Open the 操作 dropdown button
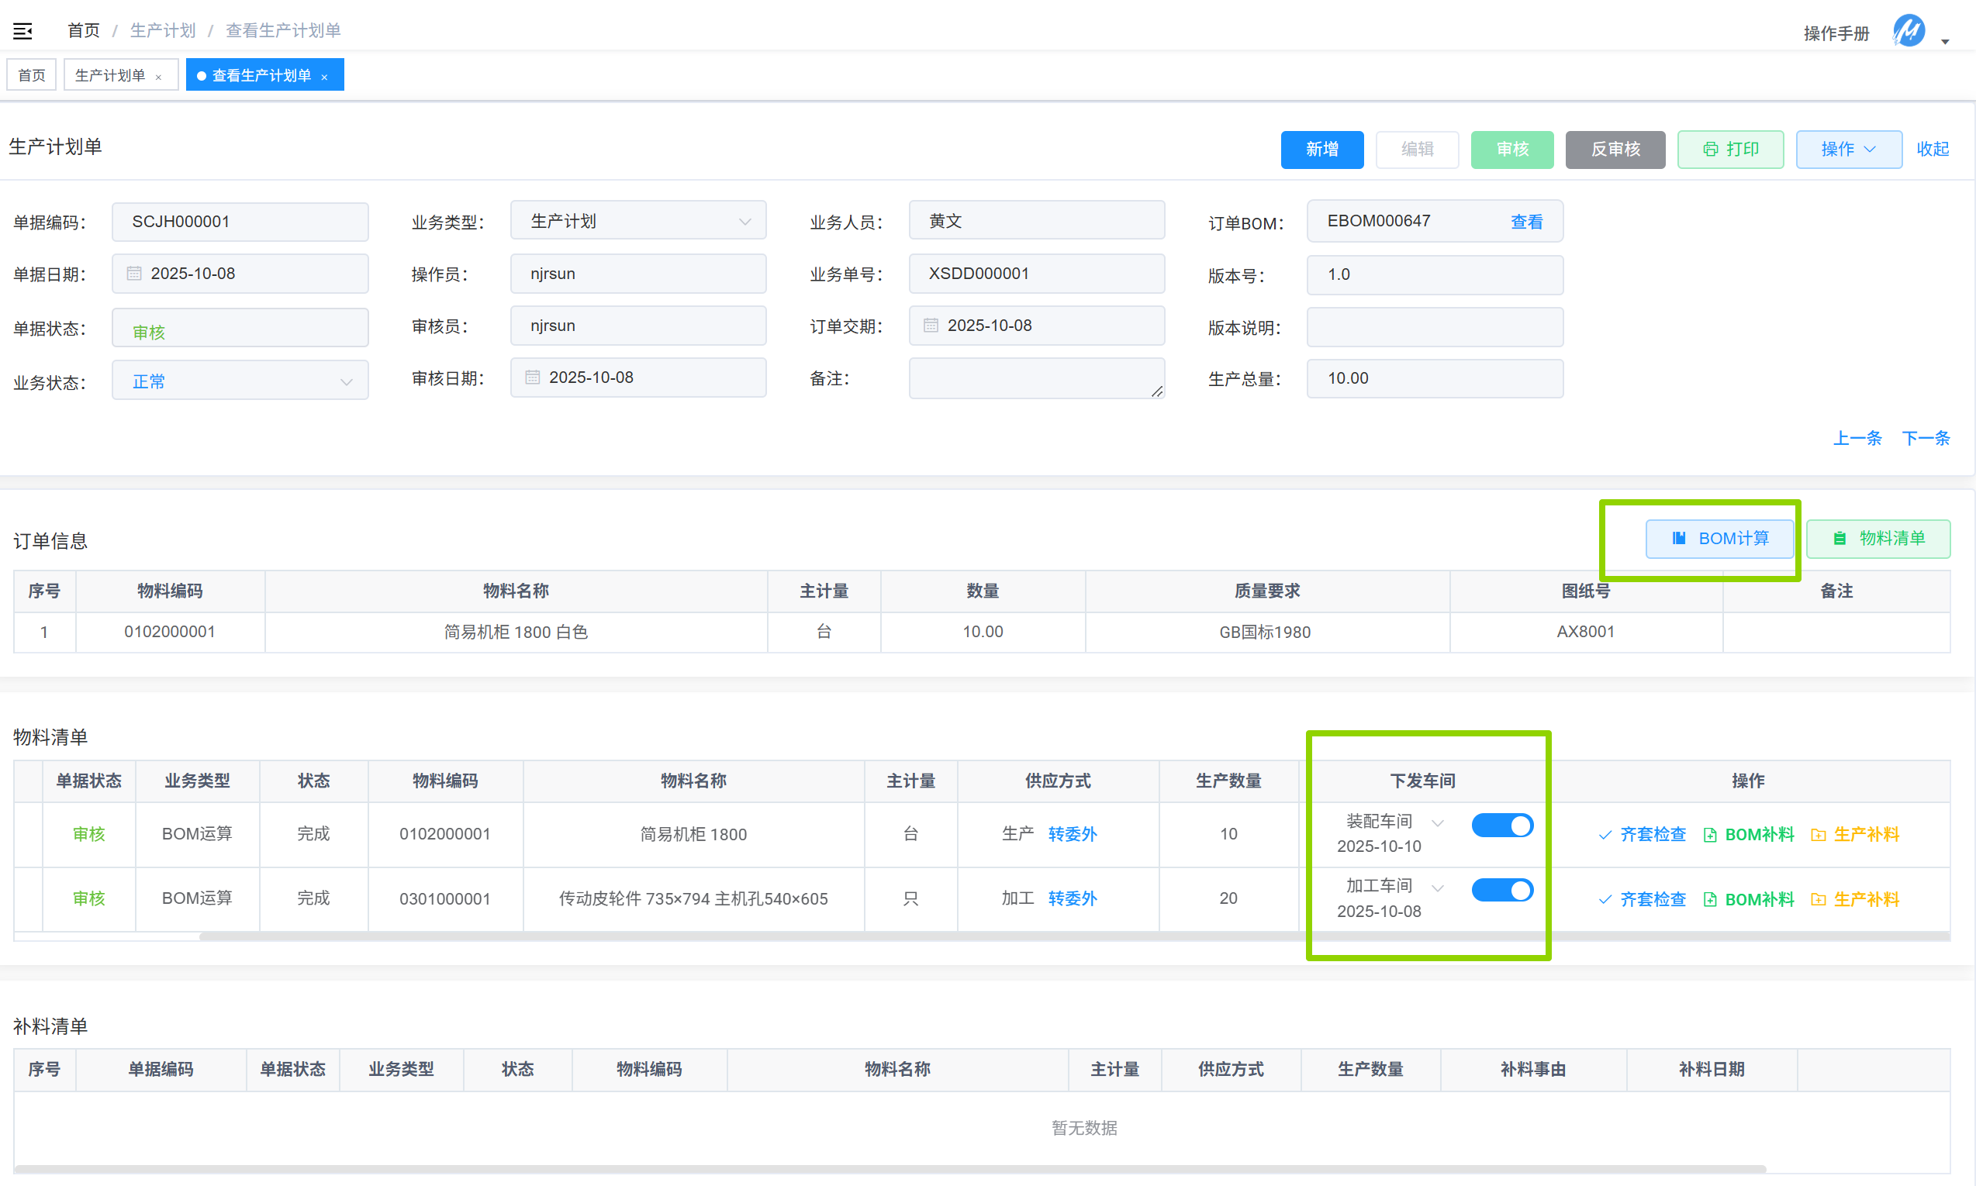This screenshot has height=1186, width=1976. (1848, 150)
